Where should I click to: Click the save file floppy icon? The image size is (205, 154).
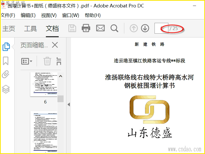pyautogui.click(x=72, y=28)
